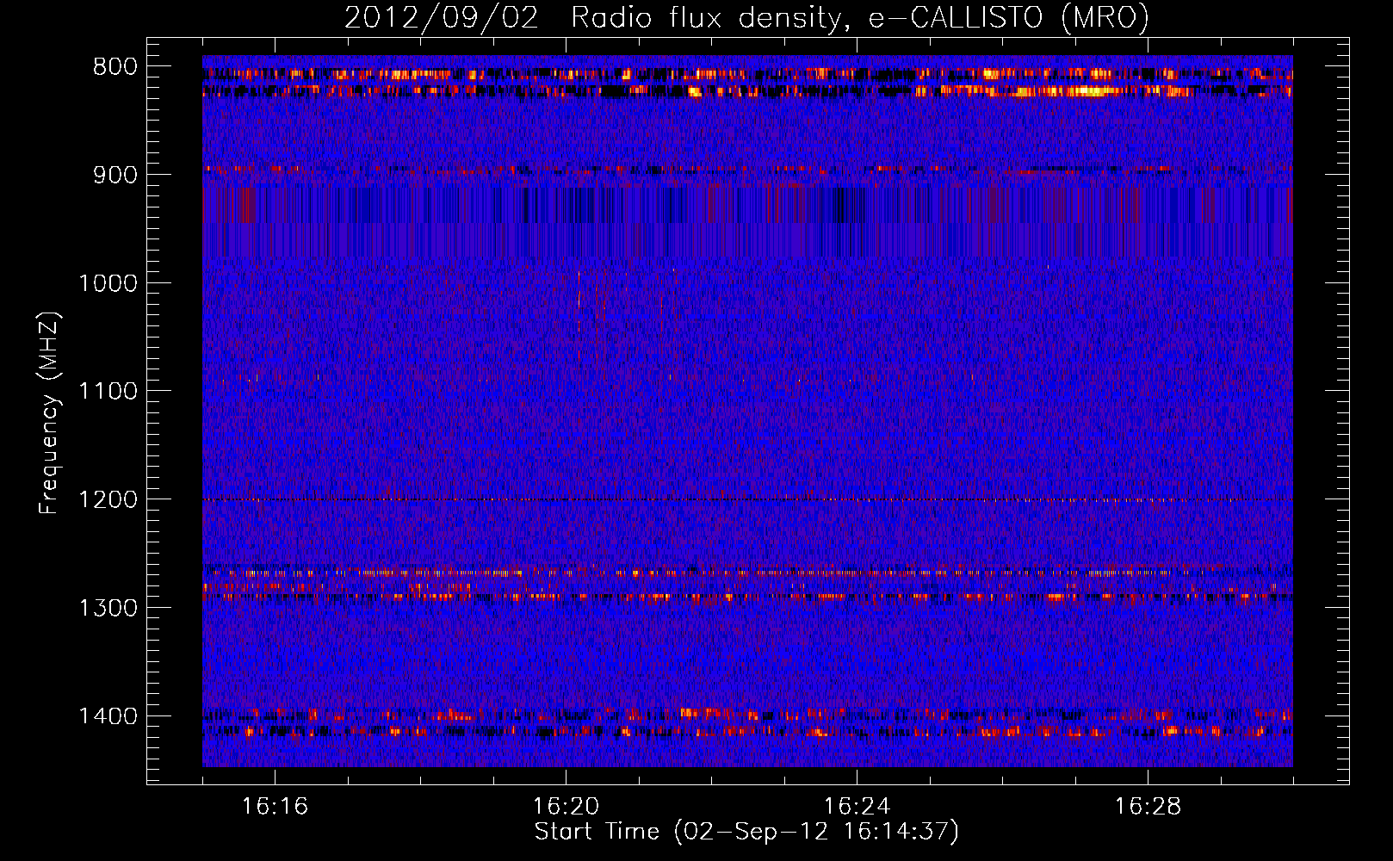Click the 'Start Time (02-Sep-12 16:14:37)' axis title
The width and height of the screenshot is (1393, 861).
pos(746,833)
